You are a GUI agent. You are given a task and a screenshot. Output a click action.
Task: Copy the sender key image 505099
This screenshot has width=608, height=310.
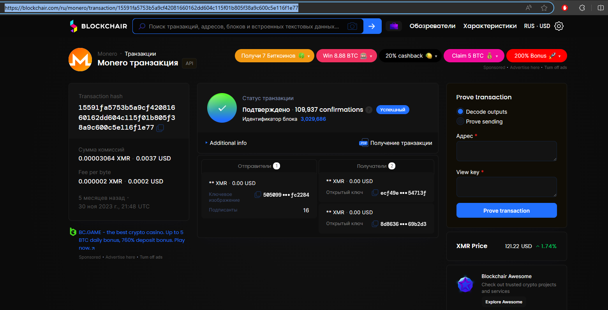coord(257,195)
